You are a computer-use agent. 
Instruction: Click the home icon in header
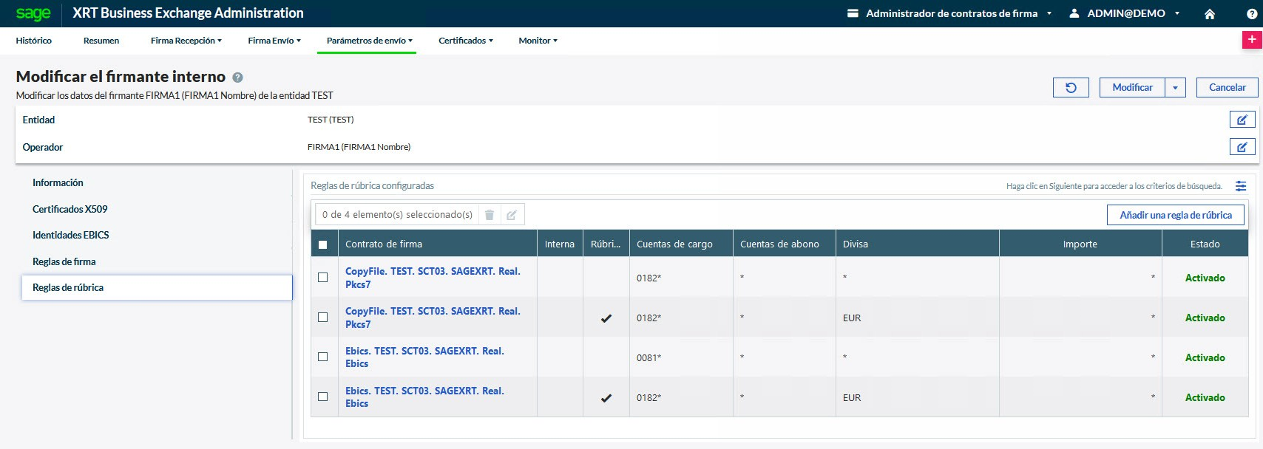click(x=1210, y=14)
